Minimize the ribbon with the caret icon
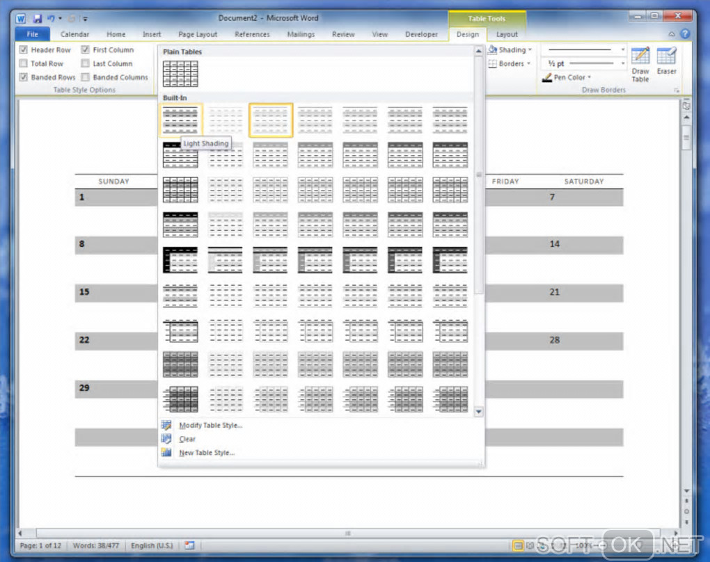 coord(672,34)
